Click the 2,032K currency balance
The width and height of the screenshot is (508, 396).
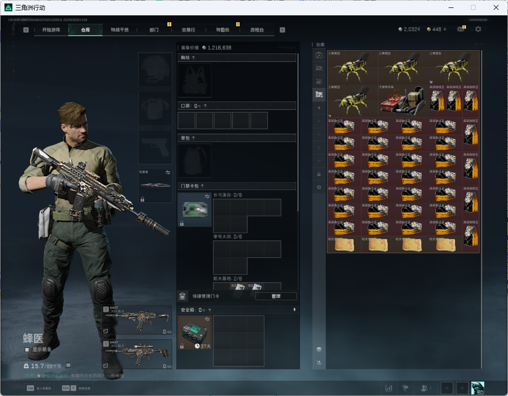(x=409, y=29)
